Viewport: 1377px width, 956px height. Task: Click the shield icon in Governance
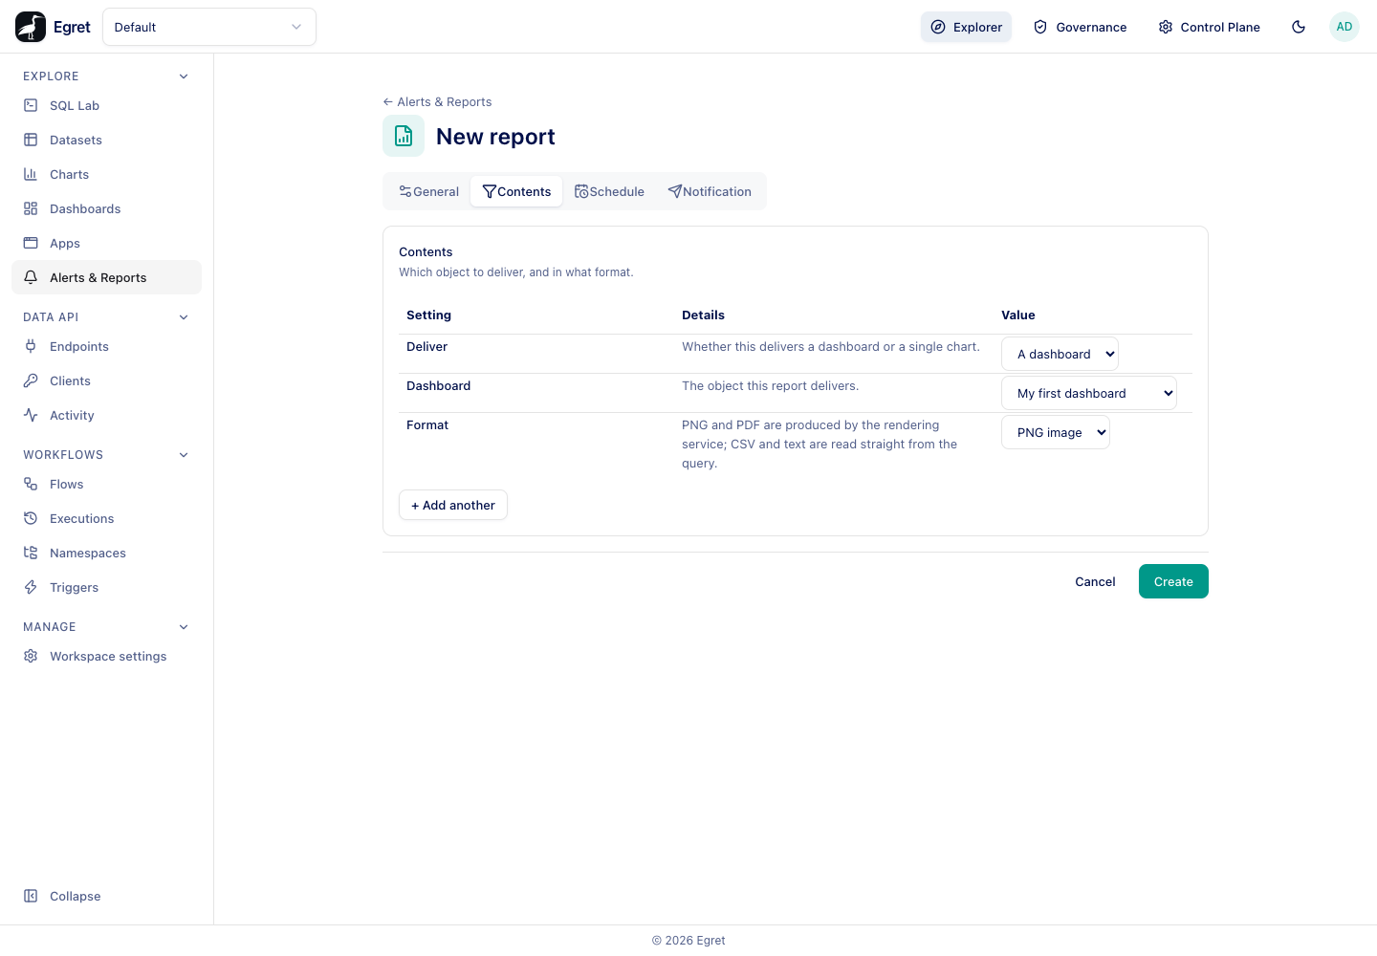tap(1040, 27)
